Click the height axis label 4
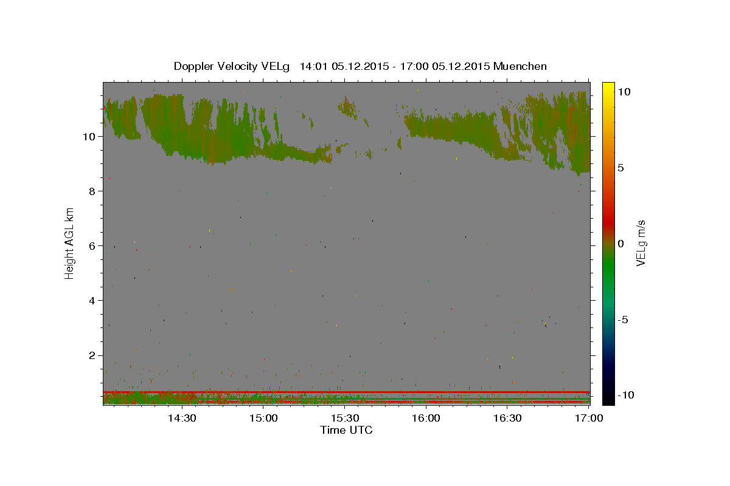This screenshot has width=730, height=486. tap(92, 300)
